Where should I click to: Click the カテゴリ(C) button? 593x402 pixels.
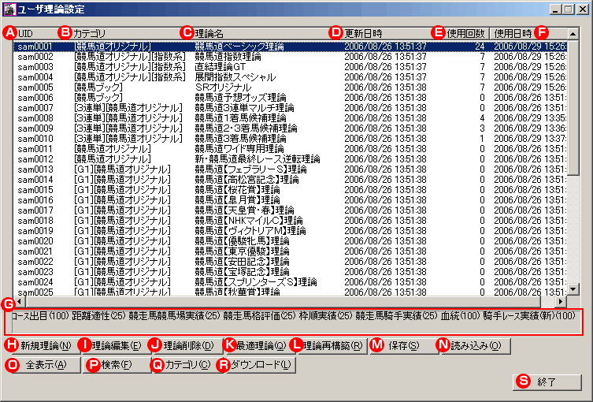point(186,365)
